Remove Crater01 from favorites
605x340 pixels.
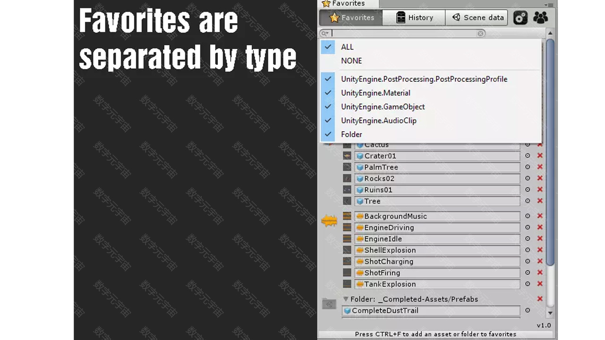[540, 156]
